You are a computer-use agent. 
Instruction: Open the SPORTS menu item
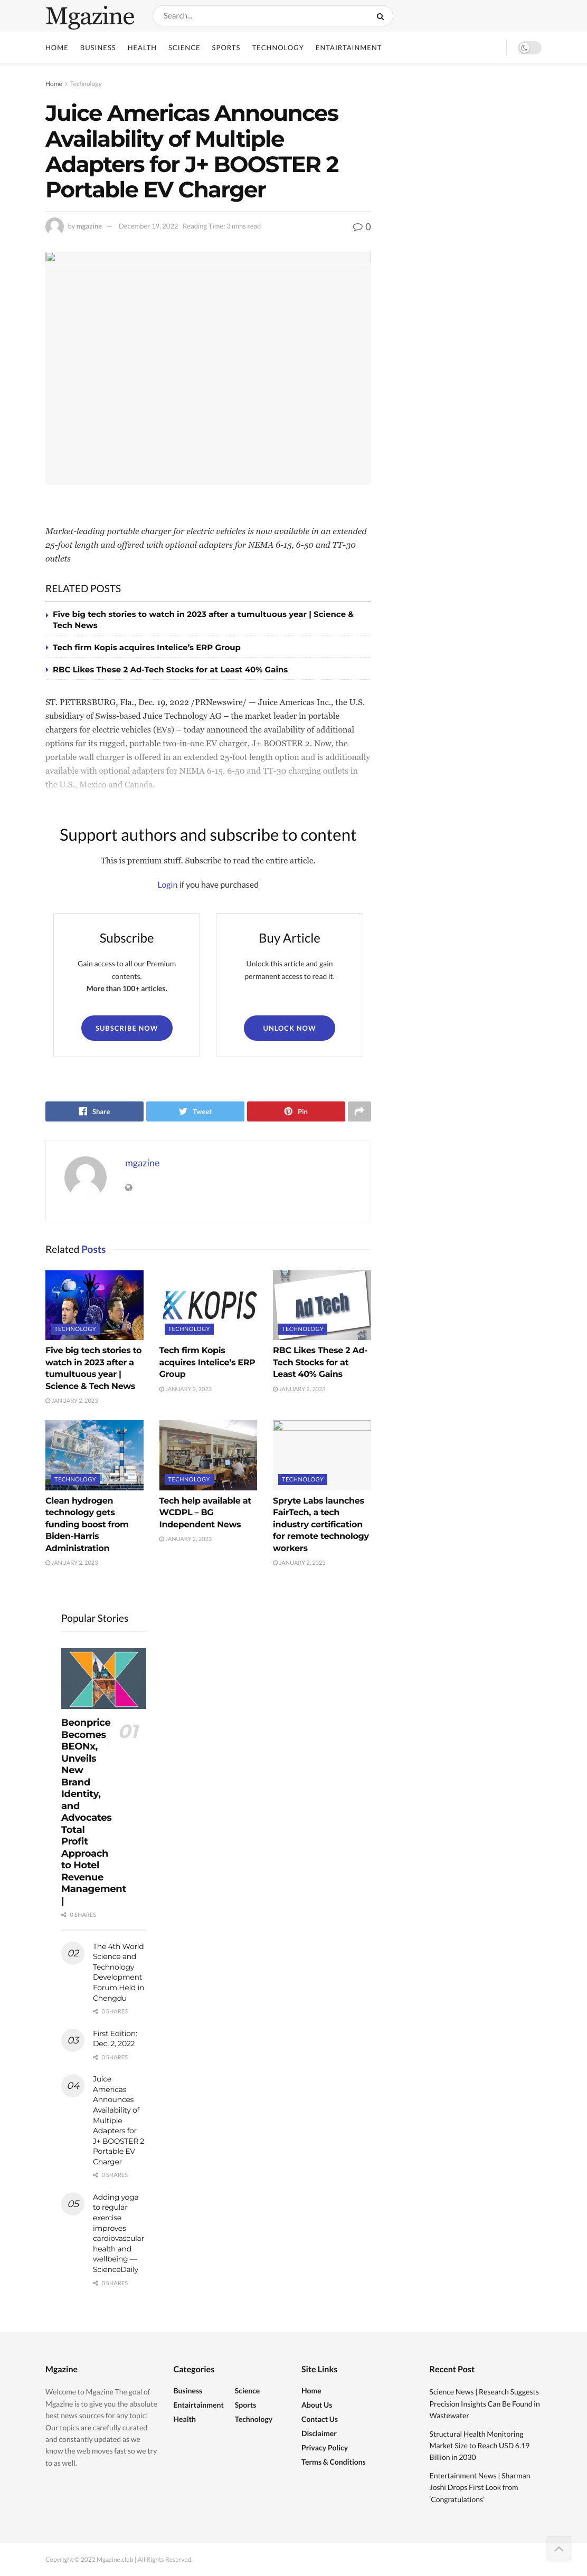pyautogui.click(x=226, y=48)
